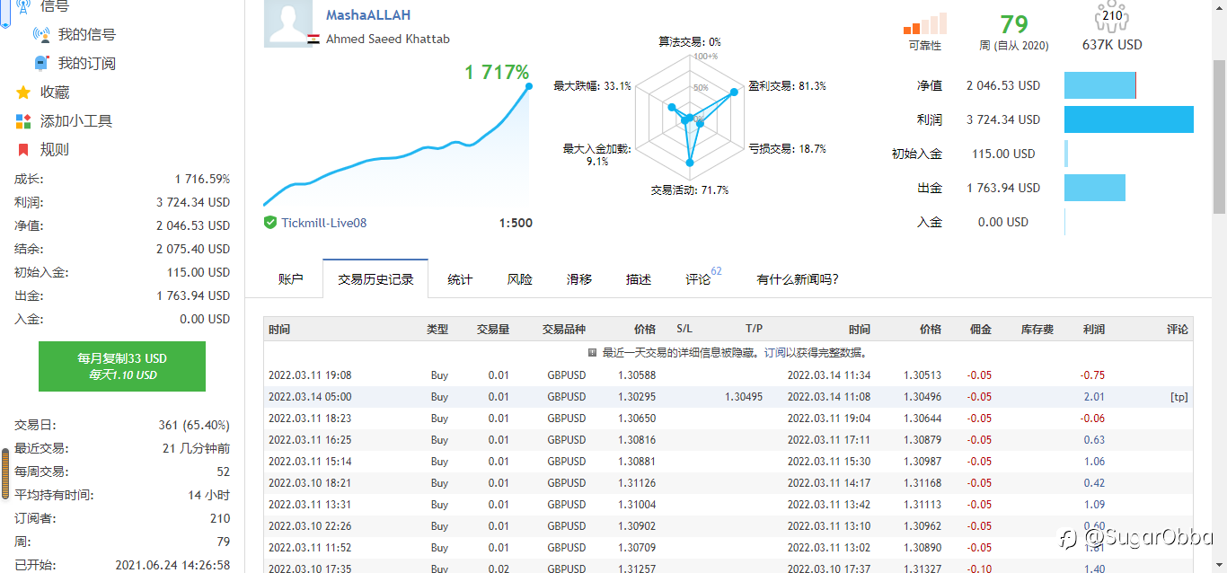Screen dimensions: 1227x573
Task: Click the signal provider avatar
Action: click(x=288, y=23)
